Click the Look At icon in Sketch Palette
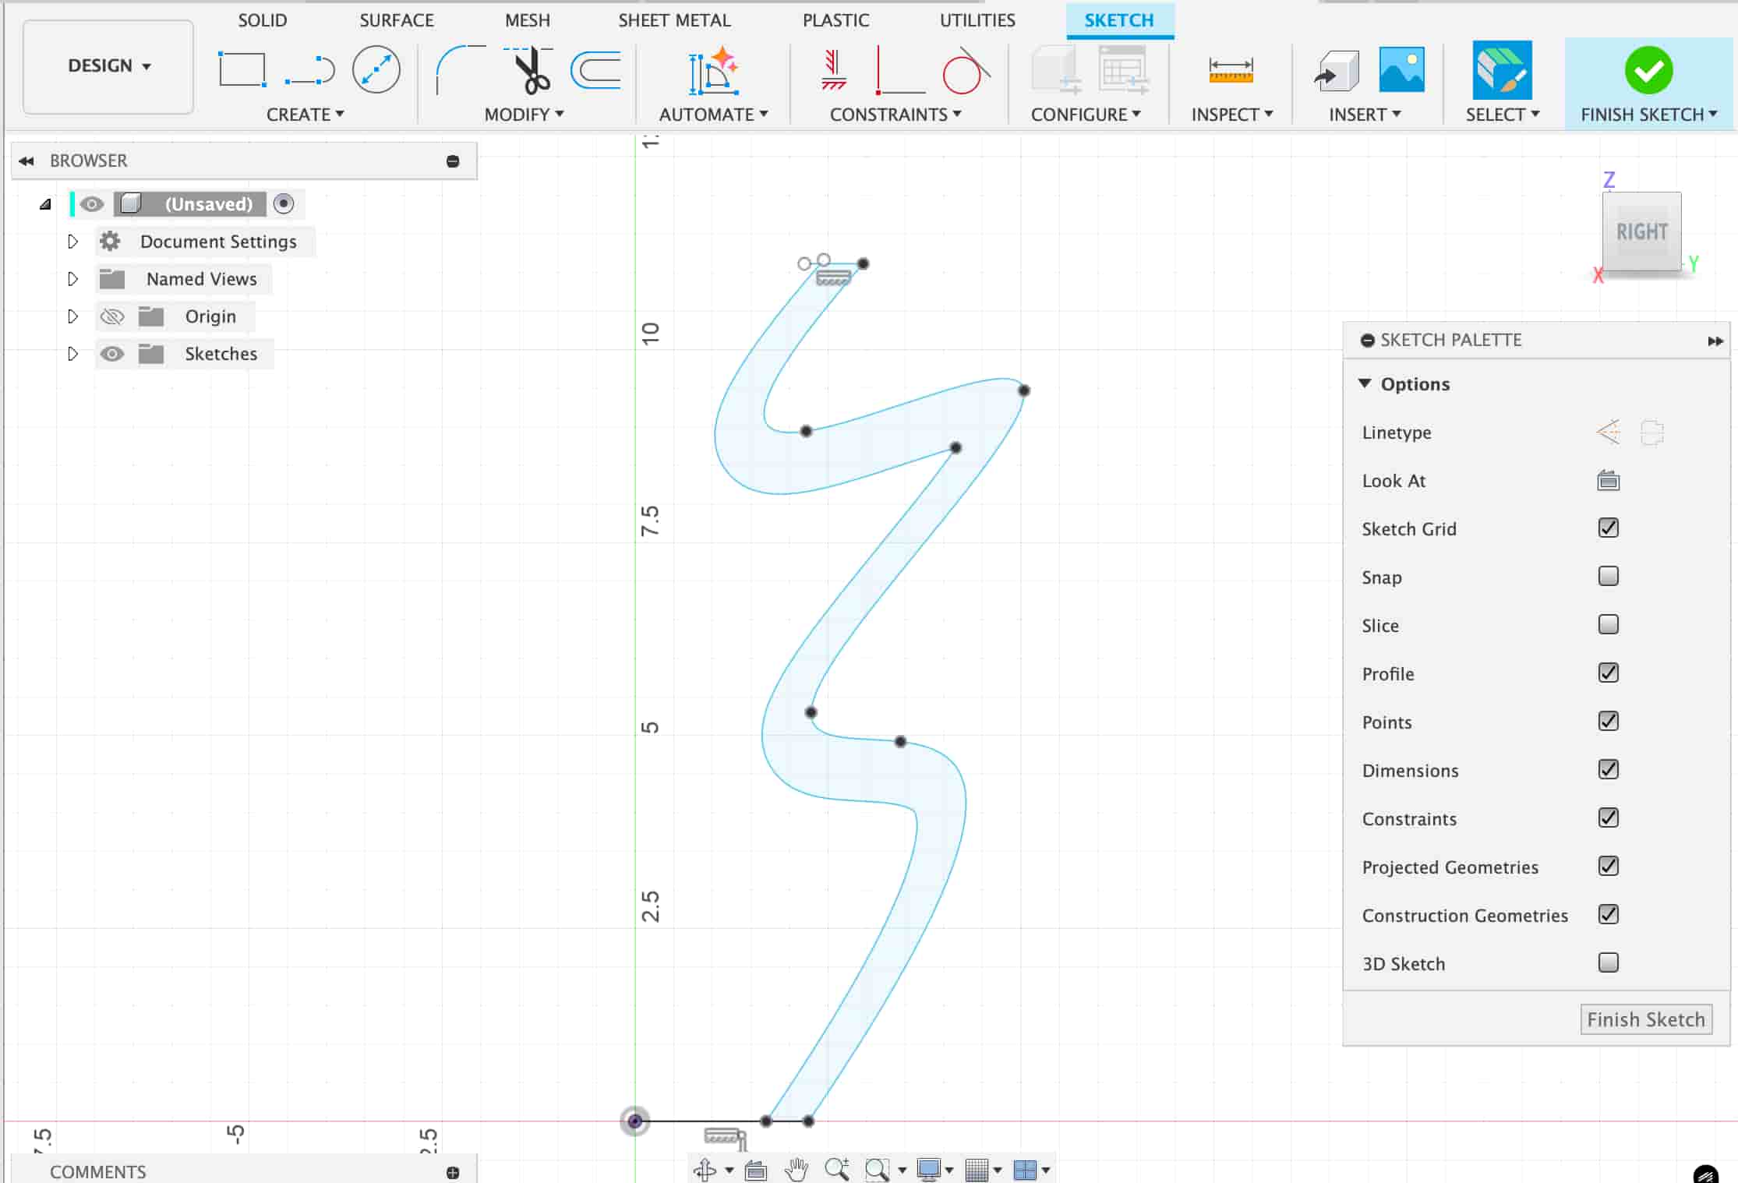The width and height of the screenshot is (1738, 1183). (1608, 480)
